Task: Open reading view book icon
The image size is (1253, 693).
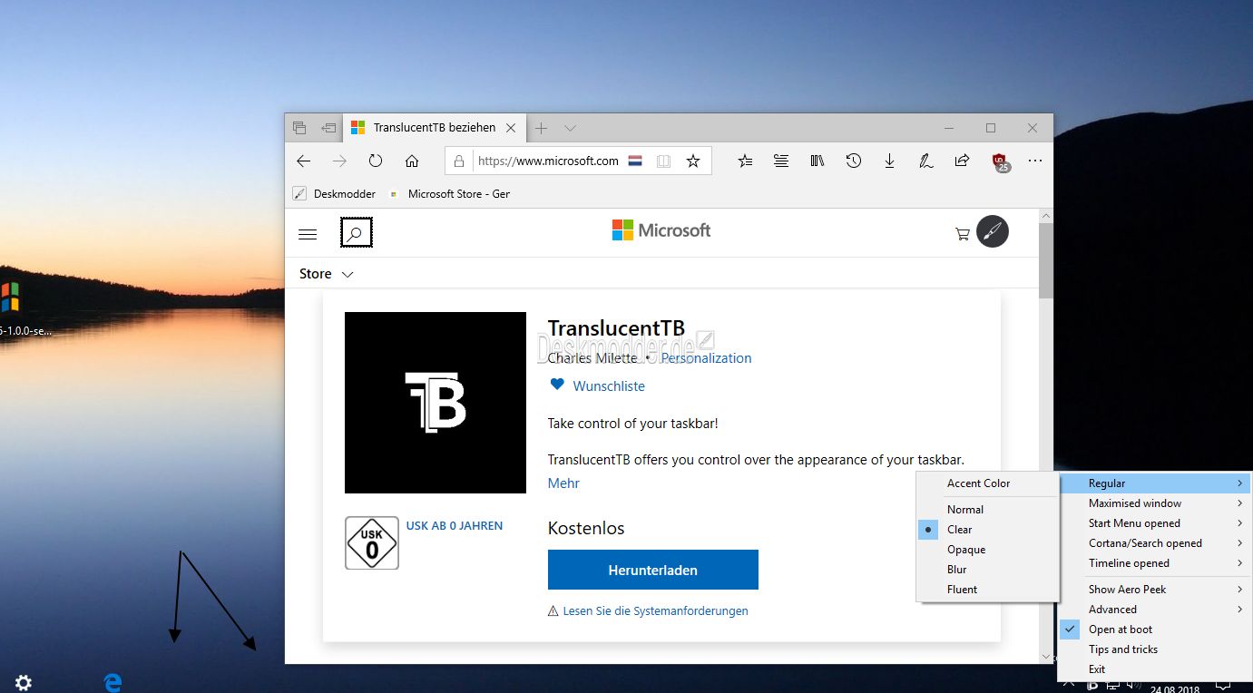Action: pos(664,161)
